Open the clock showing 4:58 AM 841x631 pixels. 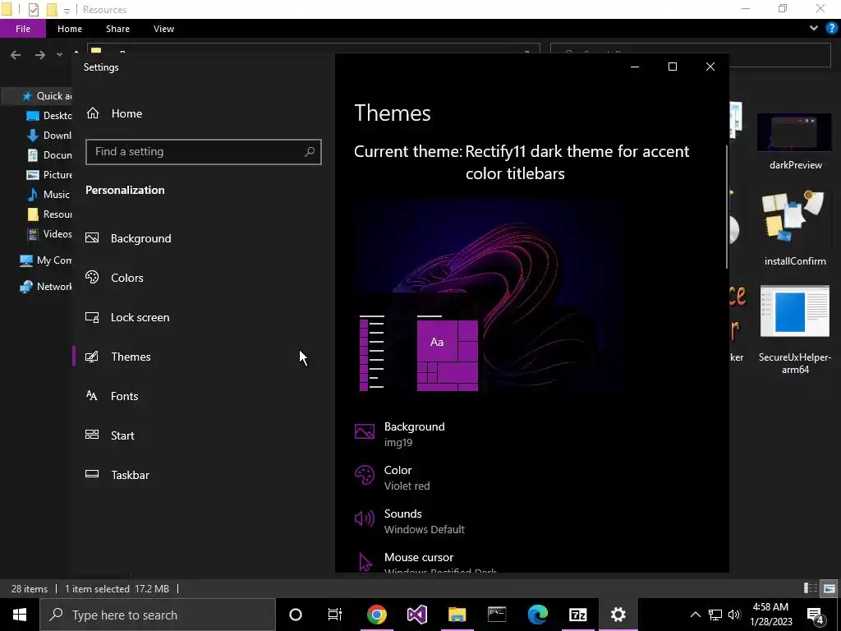770,615
